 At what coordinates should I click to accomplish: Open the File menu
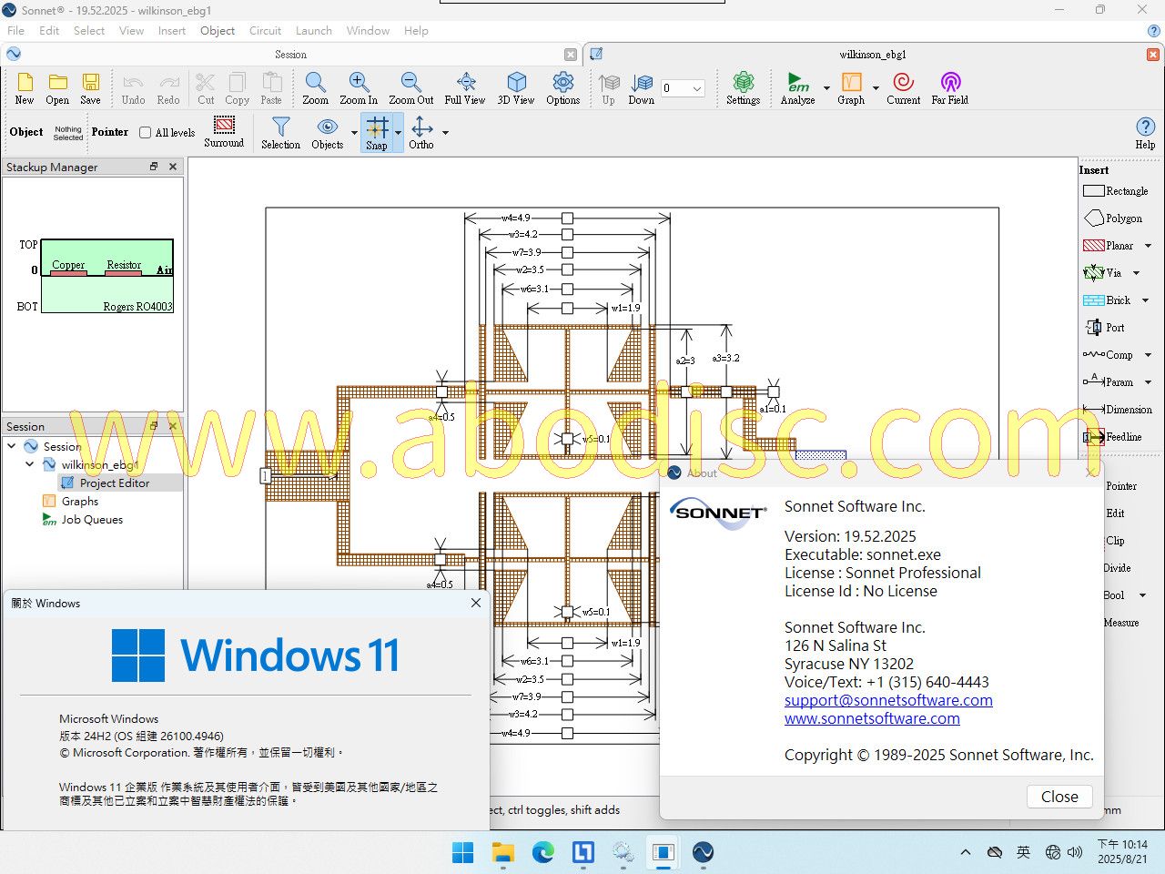[15, 30]
